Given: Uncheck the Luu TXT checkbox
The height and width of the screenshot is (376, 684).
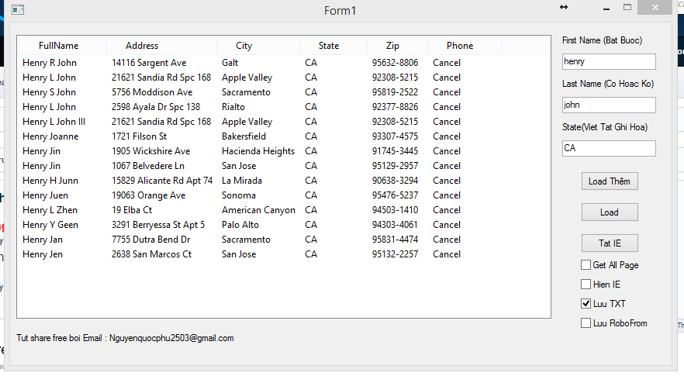Looking at the screenshot, I should pyautogui.click(x=586, y=304).
